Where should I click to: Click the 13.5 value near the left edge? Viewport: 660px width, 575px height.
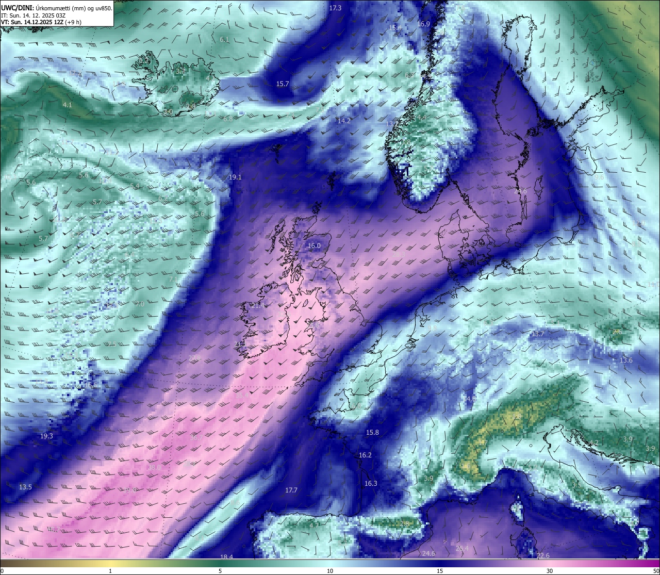(25, 487)
